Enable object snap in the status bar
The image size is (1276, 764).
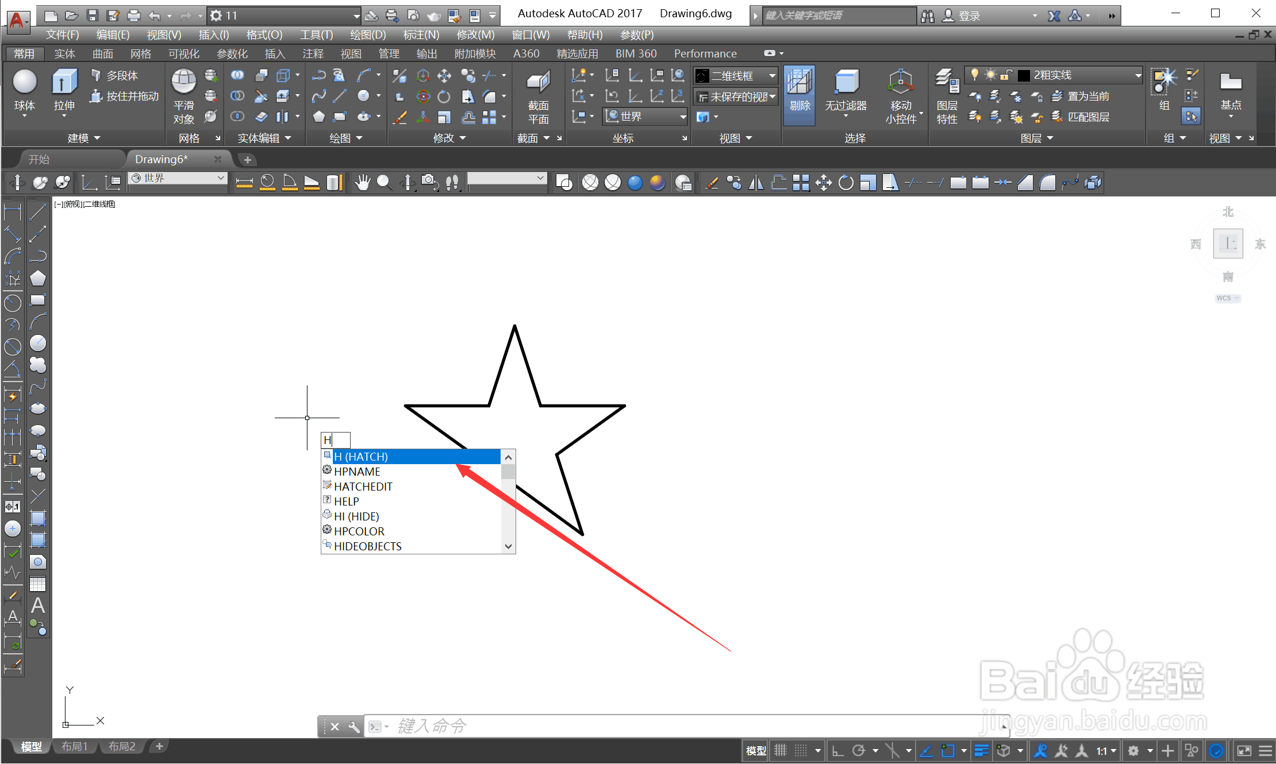(x=948, y=750)
